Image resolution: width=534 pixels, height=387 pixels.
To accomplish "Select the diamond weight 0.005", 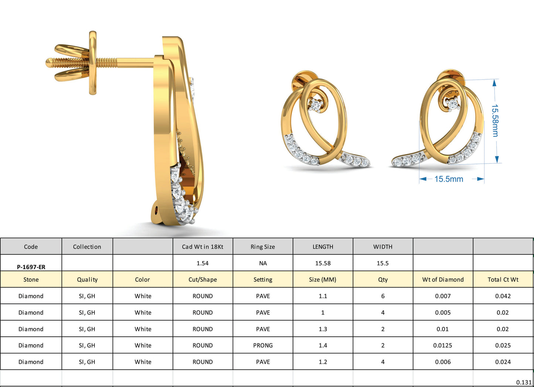I will [443, 312].
